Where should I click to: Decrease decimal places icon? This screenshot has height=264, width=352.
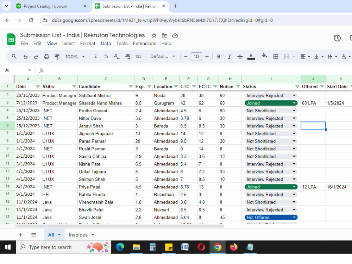pyautogui.click(x=117, y=57)
